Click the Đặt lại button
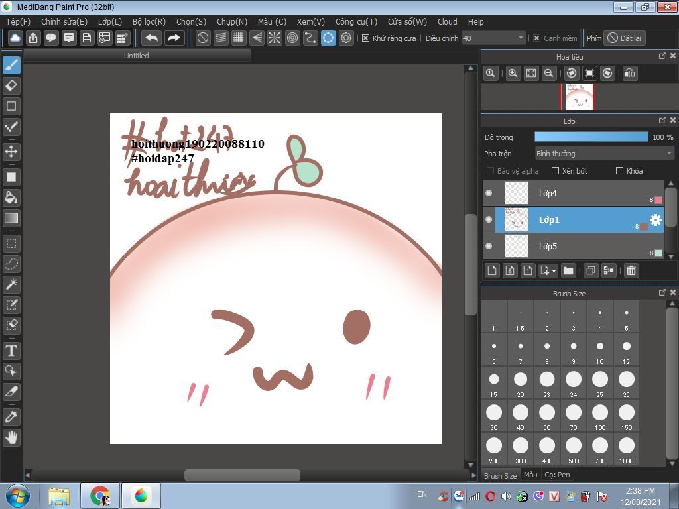679x509 pixels. pyautogui.click(x=624, y=38)
